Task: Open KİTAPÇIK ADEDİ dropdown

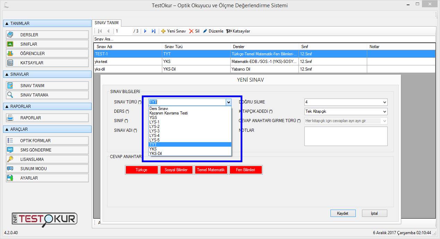Action: pyautogui.click(x=346, y=112)
